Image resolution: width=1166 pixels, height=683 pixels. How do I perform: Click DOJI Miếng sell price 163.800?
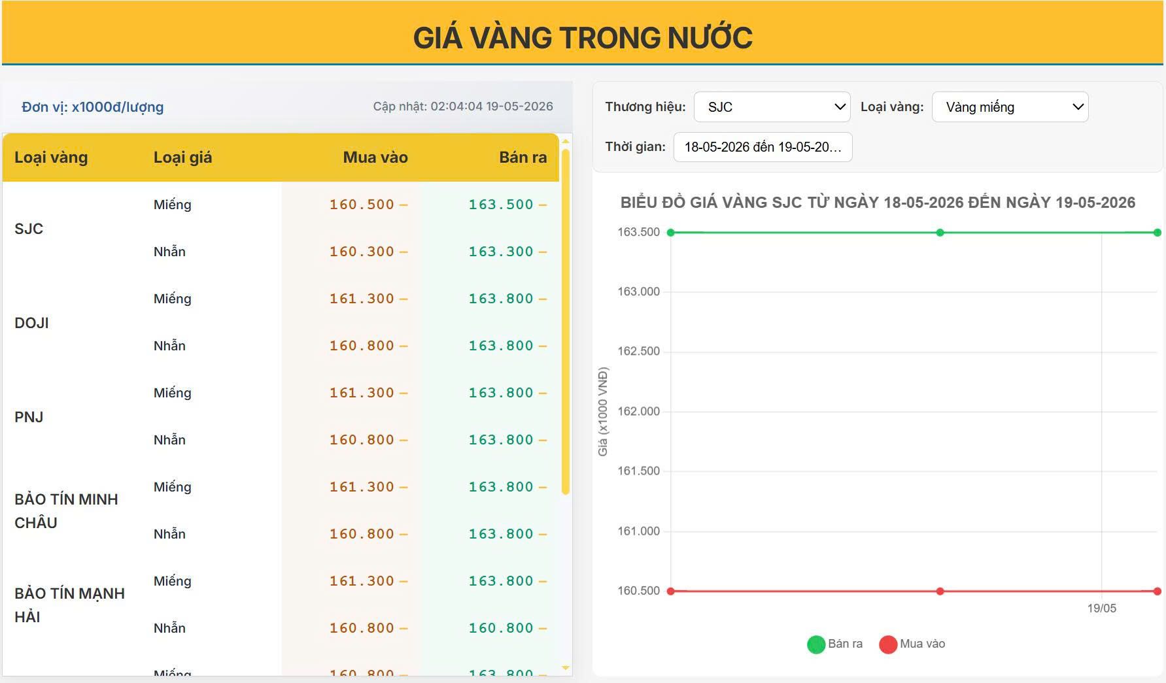tap(501, 299)
